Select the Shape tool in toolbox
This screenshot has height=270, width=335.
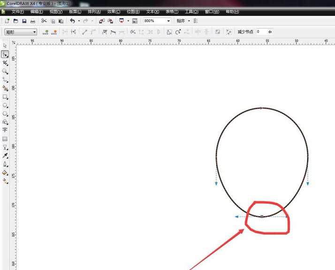point(5,54)
